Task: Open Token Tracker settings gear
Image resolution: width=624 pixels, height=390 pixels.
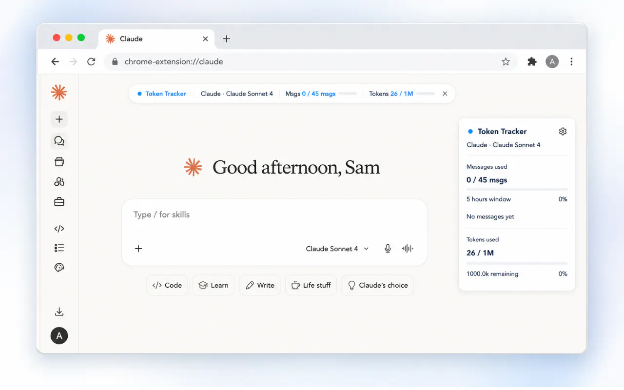Action: click(x=563, y=131)
